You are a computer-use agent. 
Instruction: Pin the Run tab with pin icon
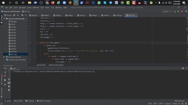tap(5, 85)
